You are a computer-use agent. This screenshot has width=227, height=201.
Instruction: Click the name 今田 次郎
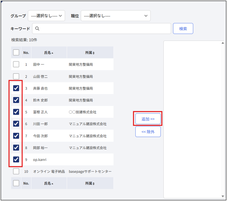tap(40, 136)
